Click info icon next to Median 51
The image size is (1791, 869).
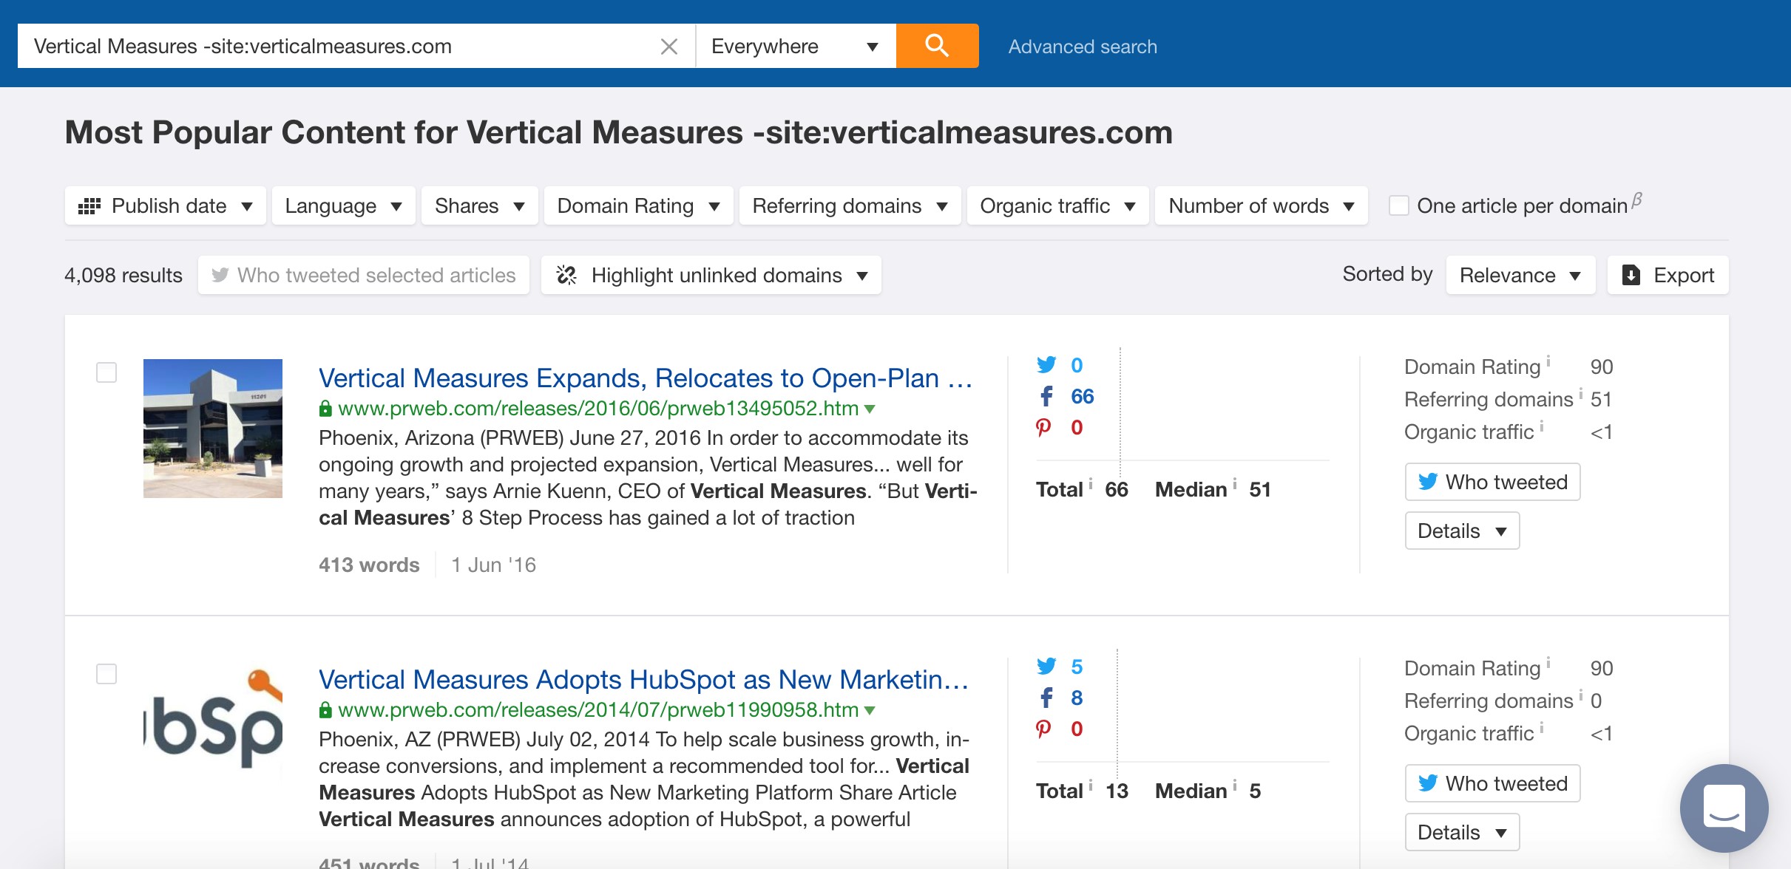[x=1235, y=483]
